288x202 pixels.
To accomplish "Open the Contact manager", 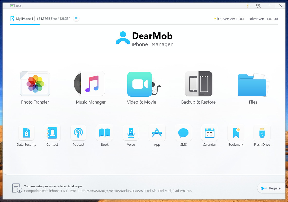I will click(52, 133).
